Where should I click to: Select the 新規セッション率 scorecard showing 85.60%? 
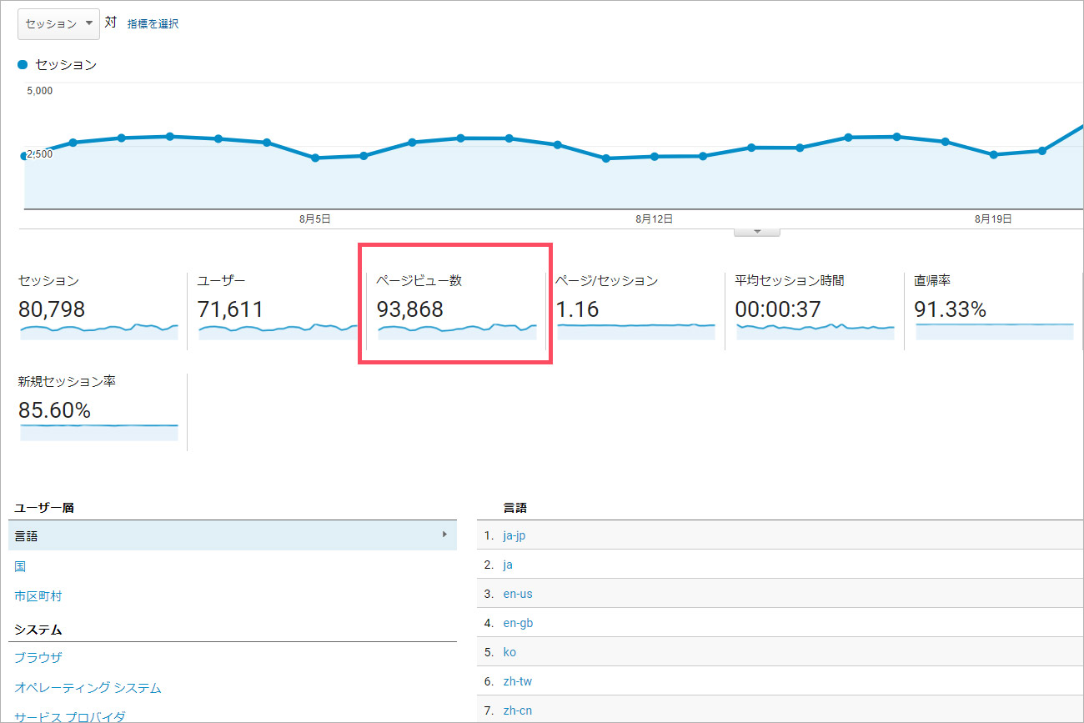(98, 409)
